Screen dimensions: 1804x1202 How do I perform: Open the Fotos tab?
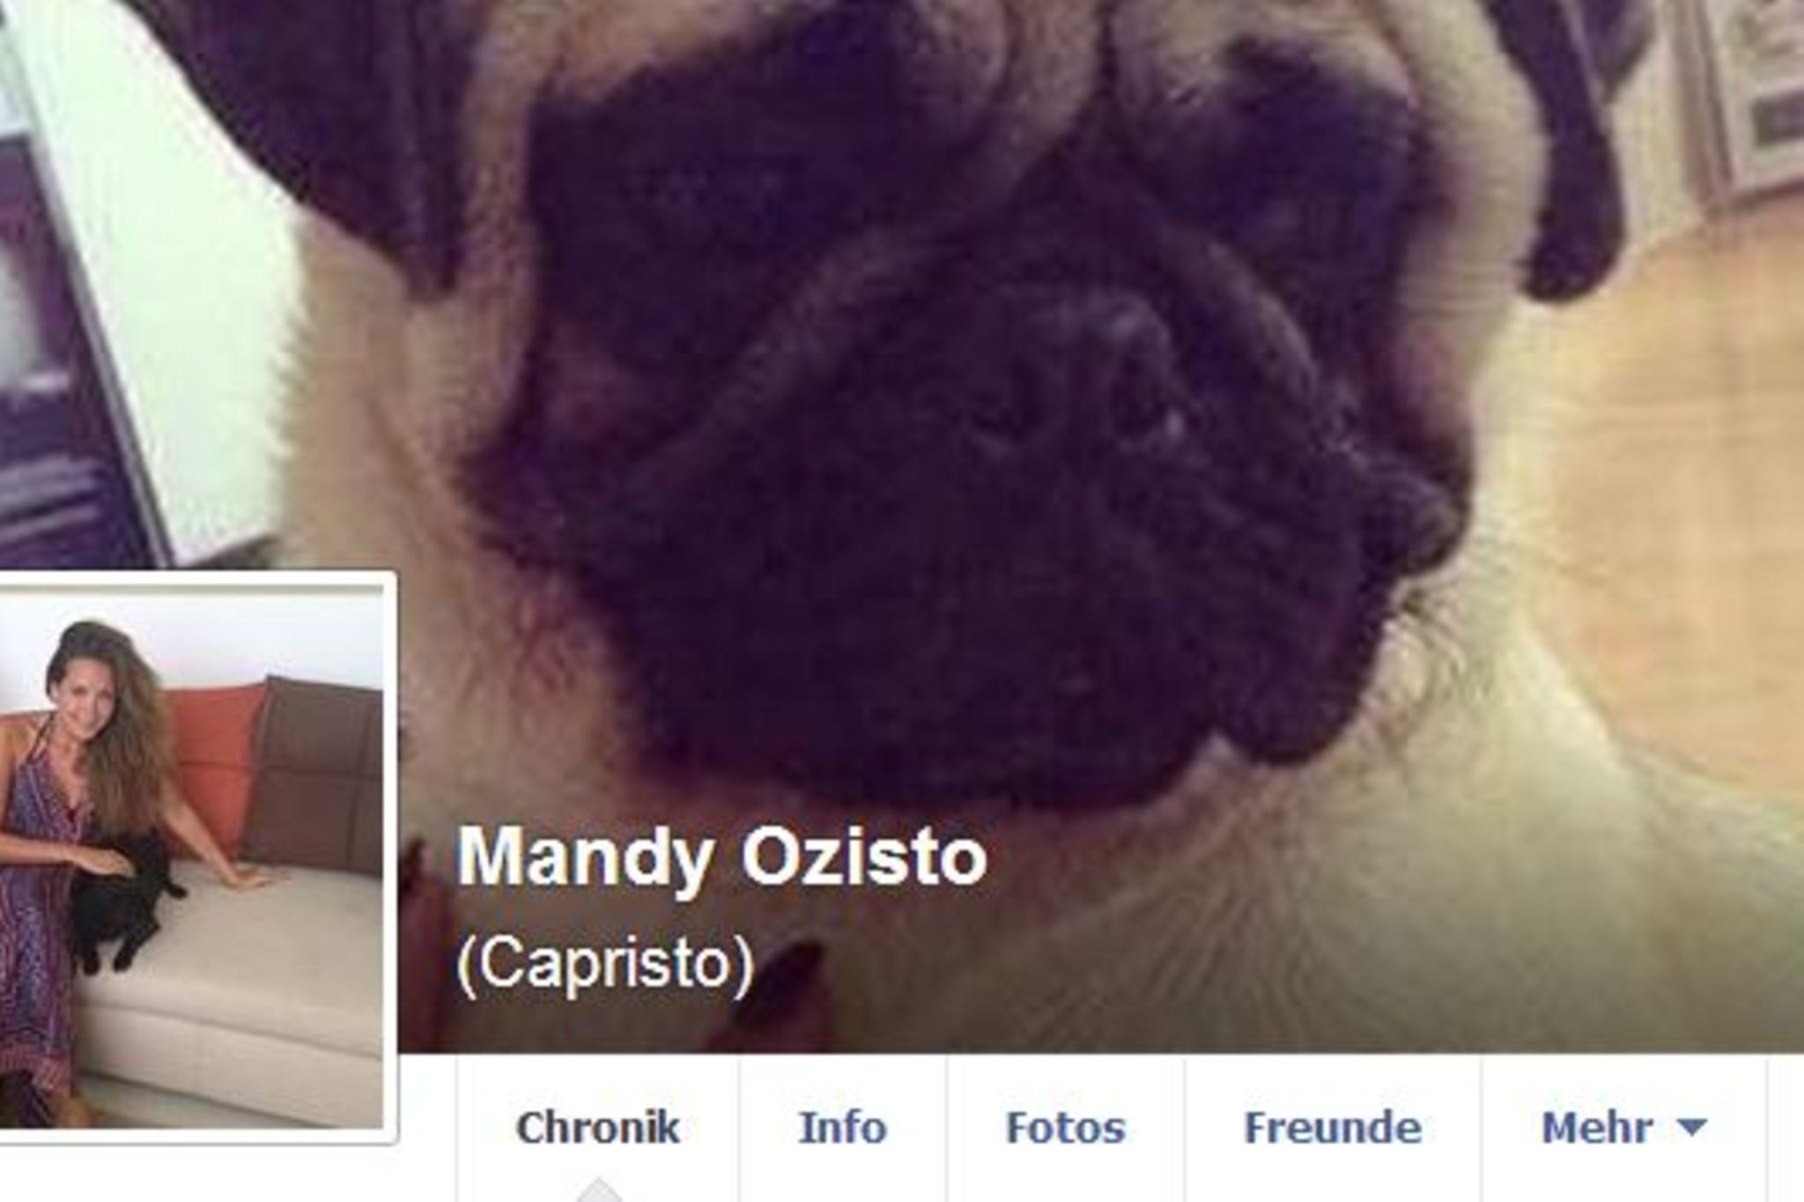tap(1066, 1127)
